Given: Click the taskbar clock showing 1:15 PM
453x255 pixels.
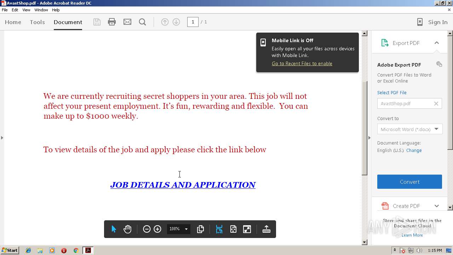Looking at the screenshot, I should [x=435, y=250].
